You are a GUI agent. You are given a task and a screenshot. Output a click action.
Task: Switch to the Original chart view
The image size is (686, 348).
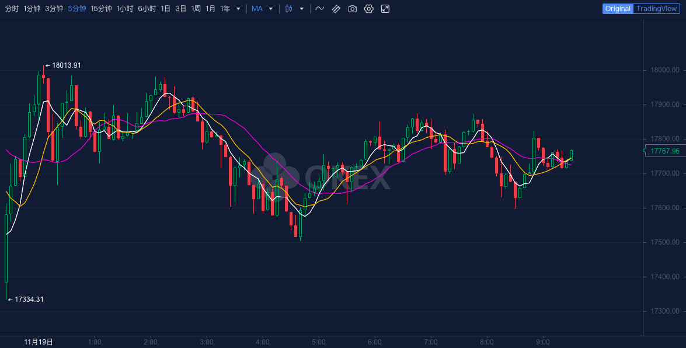pos(618,9)
